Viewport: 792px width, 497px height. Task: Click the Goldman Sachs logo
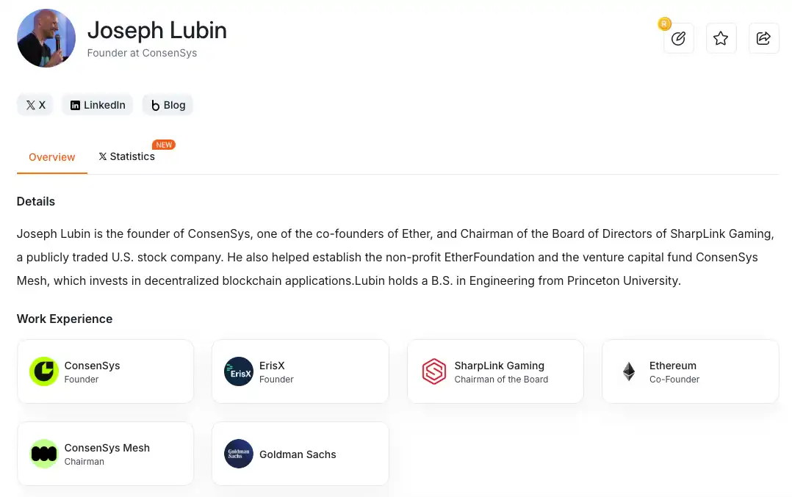239,454
